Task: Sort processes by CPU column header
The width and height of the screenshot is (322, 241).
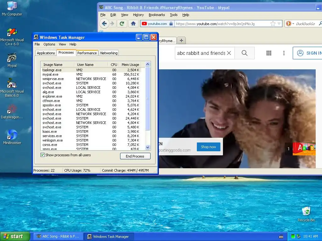Action: (x=113, y=65)
